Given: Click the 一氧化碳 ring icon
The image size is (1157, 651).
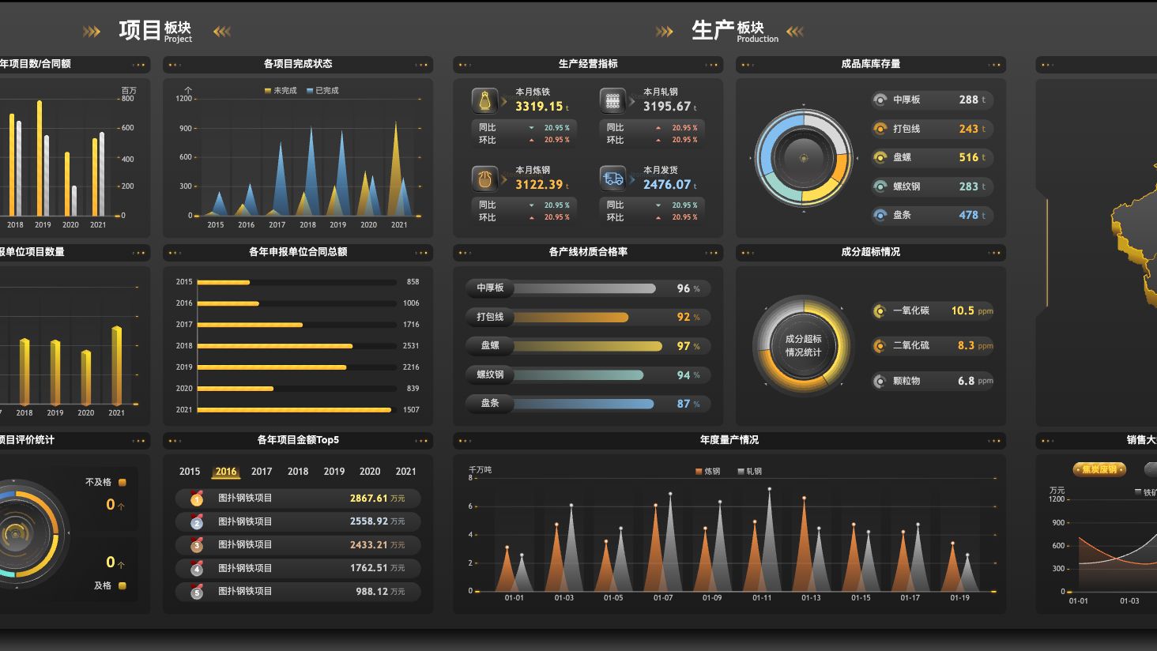Looking at the screenshot, I should click(880, 310).
